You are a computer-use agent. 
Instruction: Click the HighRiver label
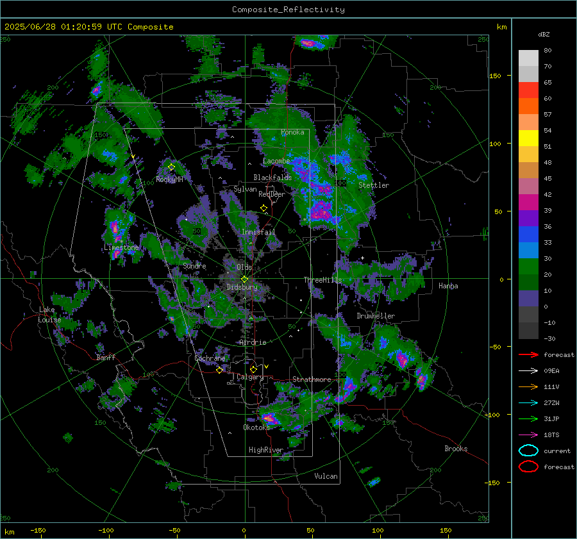click(x=265, y=450)
